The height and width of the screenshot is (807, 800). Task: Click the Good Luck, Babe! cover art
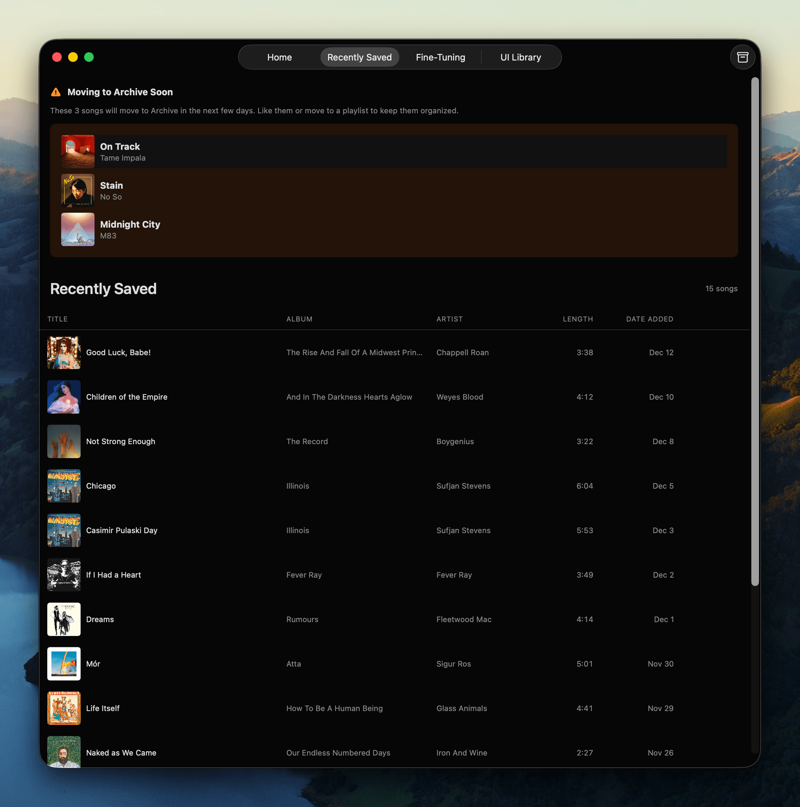click(64, 352)
